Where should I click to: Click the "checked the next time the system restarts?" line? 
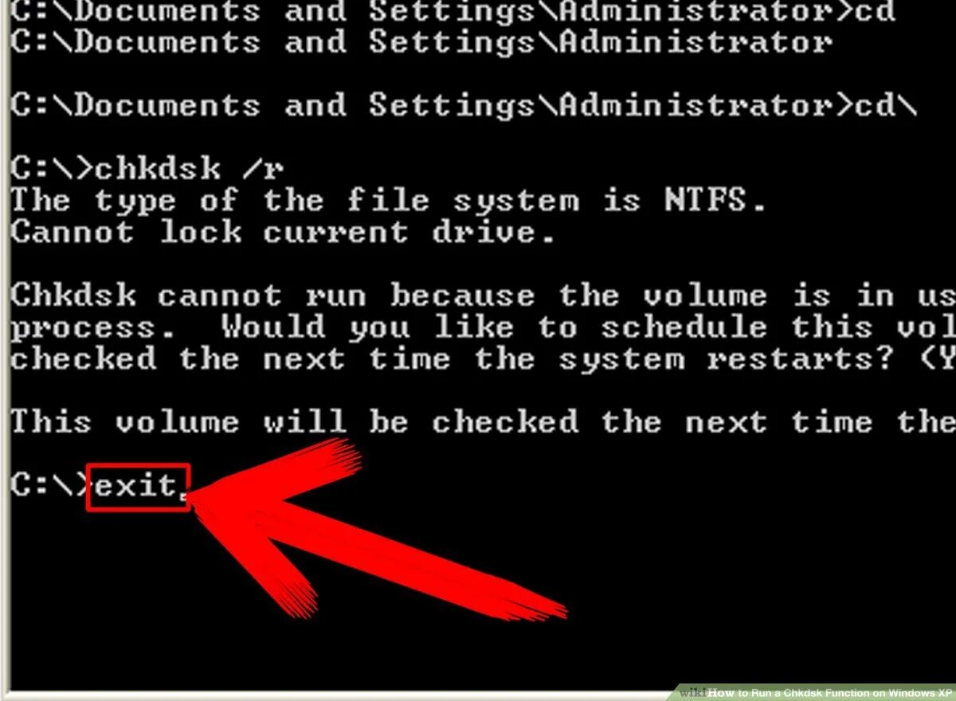coord(483,359)
